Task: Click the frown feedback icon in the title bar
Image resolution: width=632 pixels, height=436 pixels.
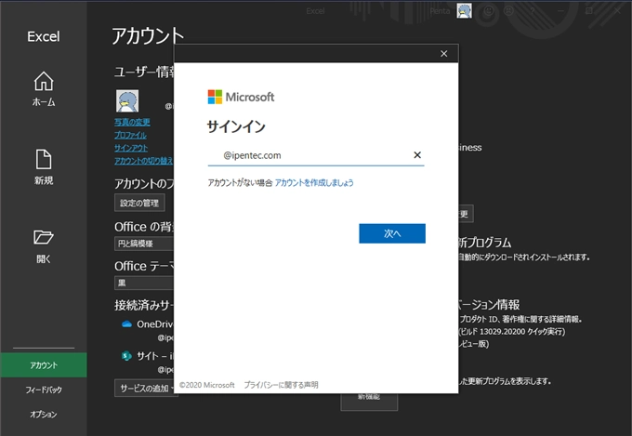Action: [508, 11]
